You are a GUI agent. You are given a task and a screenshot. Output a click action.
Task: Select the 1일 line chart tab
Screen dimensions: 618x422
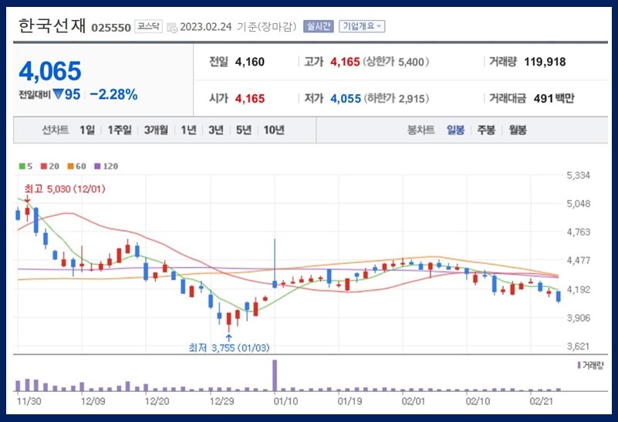(87, 130)
